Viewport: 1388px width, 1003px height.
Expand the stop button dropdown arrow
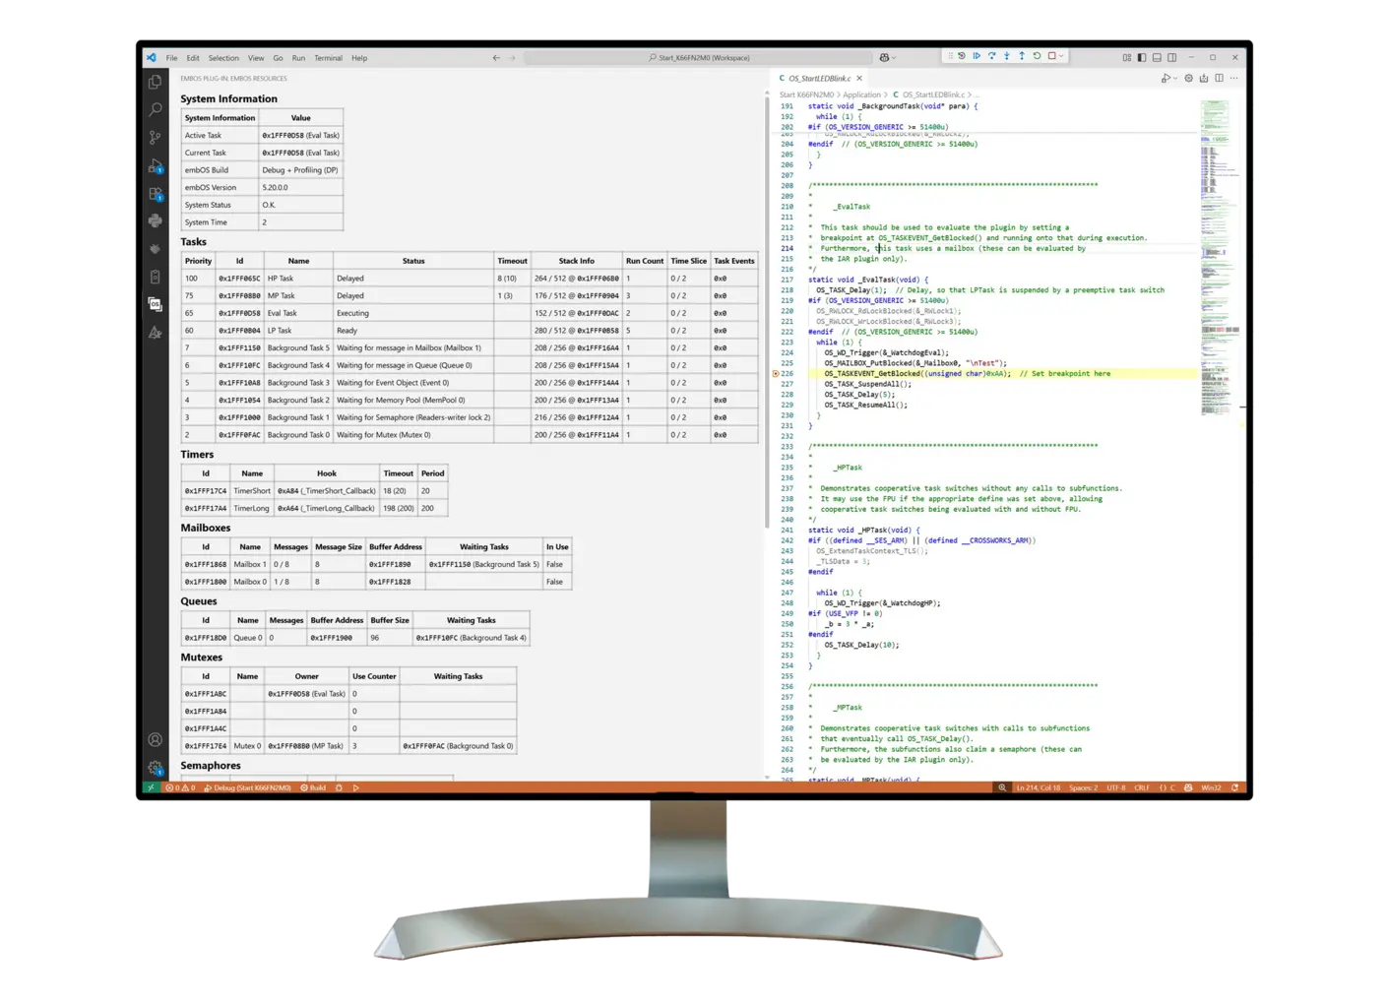pyautogui.click(x=1061, y=56)
